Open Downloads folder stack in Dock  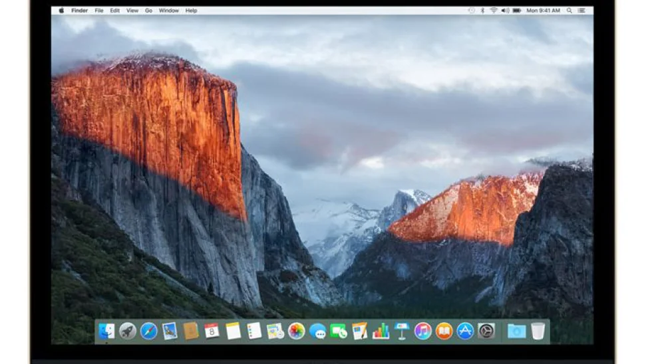tap(516, 331)
